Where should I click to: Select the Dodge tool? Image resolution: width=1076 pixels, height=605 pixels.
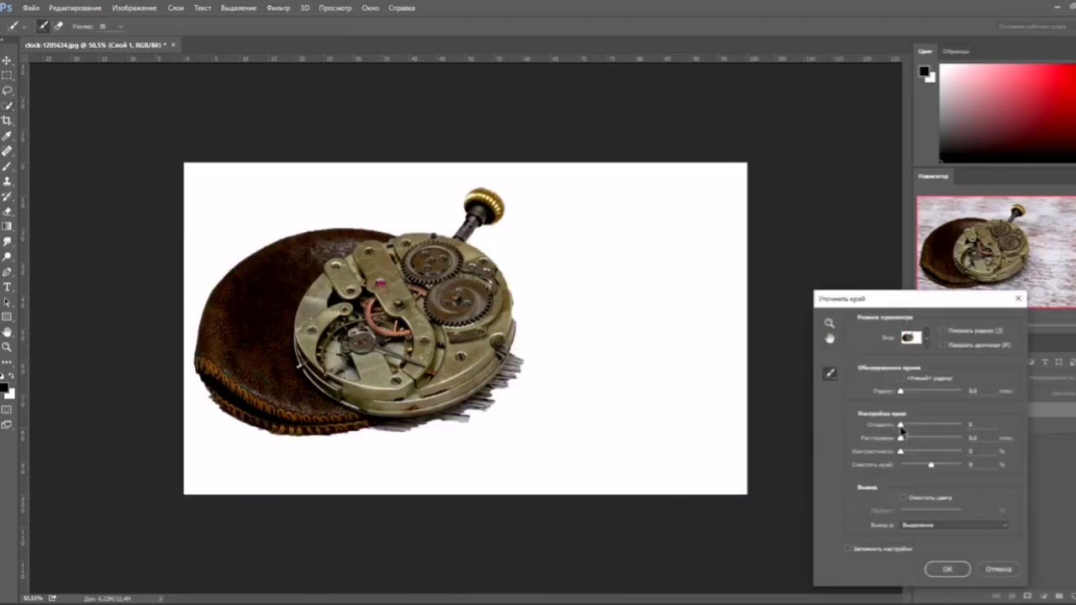7,257
